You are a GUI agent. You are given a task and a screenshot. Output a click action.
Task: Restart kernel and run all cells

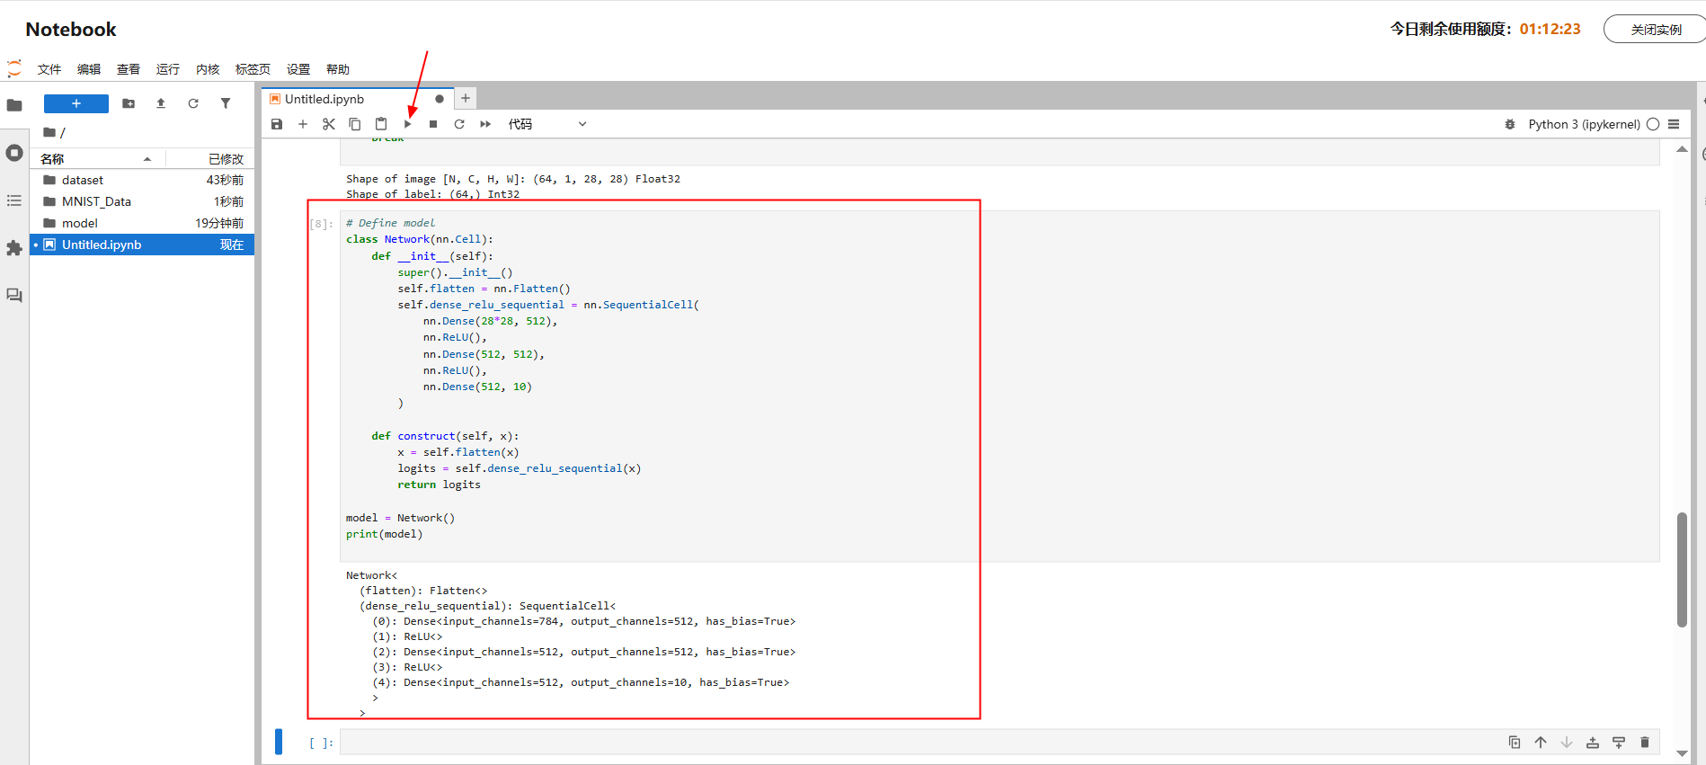pyautogui.click(x=485, y=124)
